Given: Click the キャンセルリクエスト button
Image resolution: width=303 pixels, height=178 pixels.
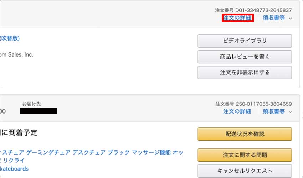Looking at the screenshot, I should [245, 171].
